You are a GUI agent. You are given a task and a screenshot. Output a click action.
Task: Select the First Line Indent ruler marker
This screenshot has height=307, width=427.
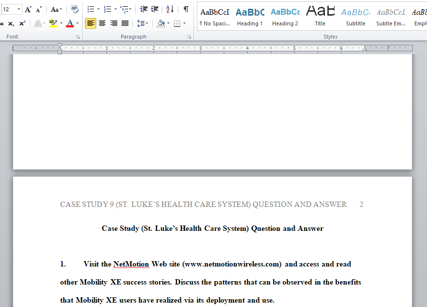[x=60, y=45]
